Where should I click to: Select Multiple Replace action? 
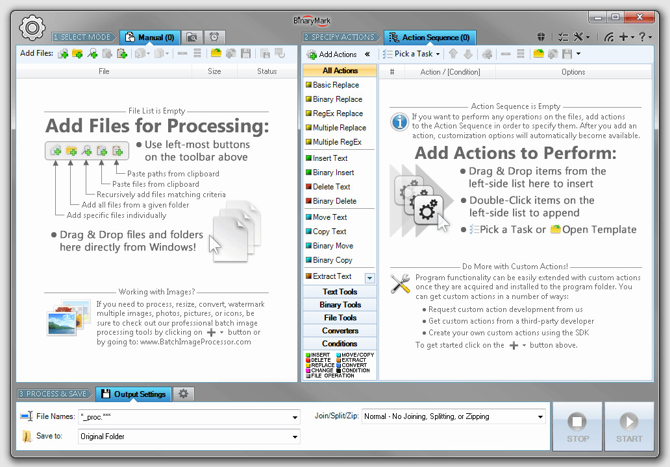[x=336, y=128]
